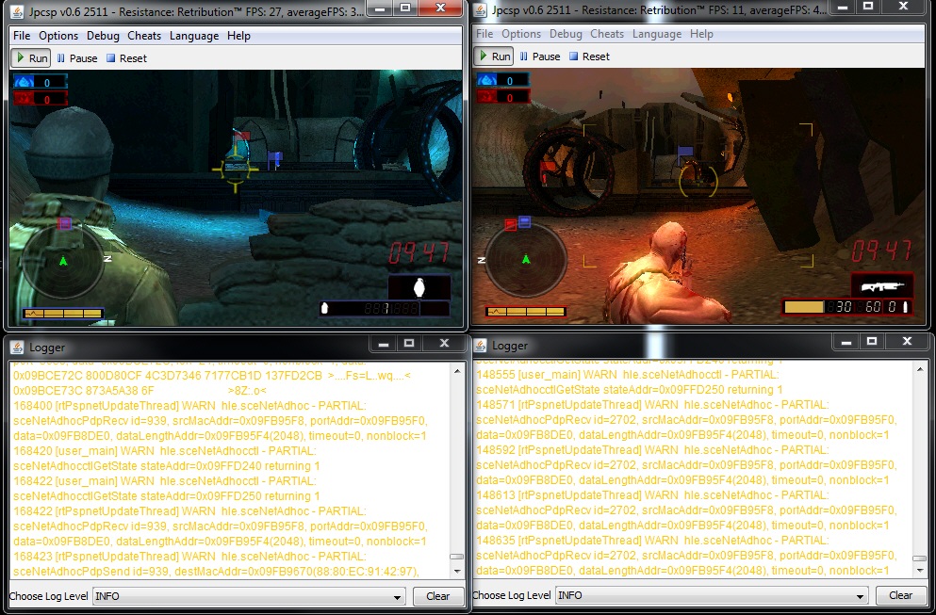Click Run button in left emulator window
This screenshot has height=615, width=936.
coord(30,58)
